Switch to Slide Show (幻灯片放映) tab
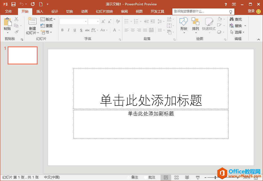Image resolution: width=263 pixels, height=181 pixels. [104, 12]
